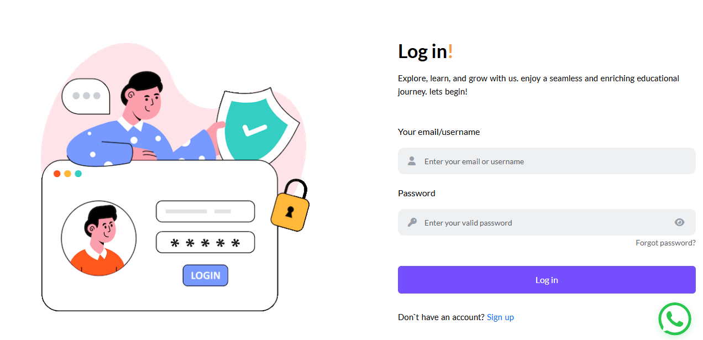Click the red dot in illustrated window
The width and height of the screenshot is (703, 340).
57,174
